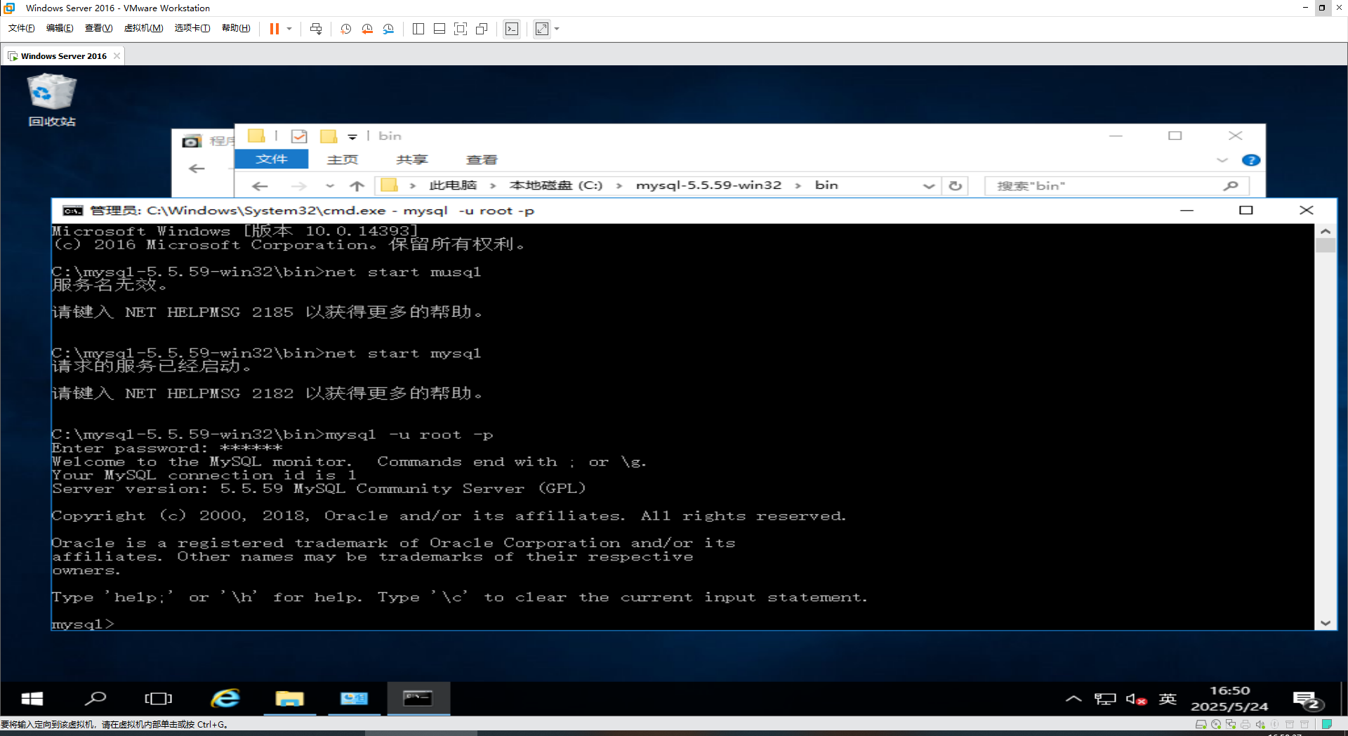
Task: Open the 查看(V) menu in VMware
Action: pyautogui.click(x=98, y=28)
